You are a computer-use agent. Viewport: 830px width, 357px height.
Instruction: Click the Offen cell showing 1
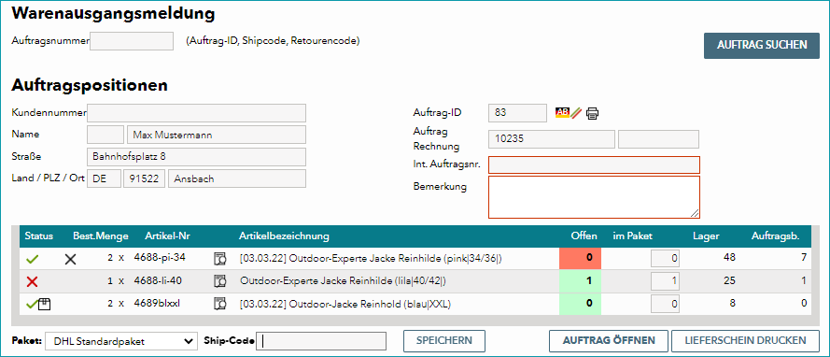(580, 281)
